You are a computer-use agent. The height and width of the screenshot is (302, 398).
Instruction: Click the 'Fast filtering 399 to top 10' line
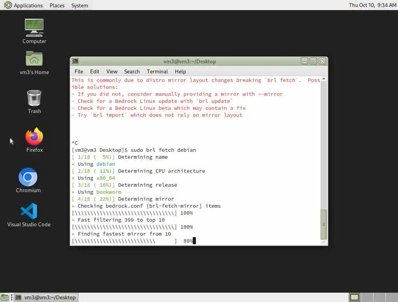click(118, 220)
